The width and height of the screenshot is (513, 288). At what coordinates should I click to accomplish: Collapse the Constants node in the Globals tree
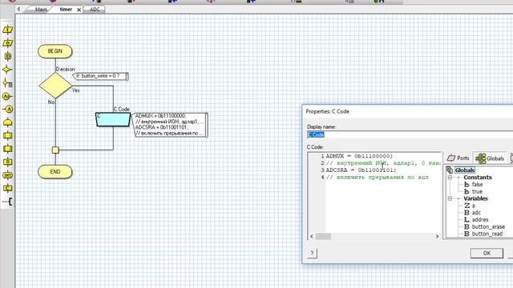[x=450, y=178]
